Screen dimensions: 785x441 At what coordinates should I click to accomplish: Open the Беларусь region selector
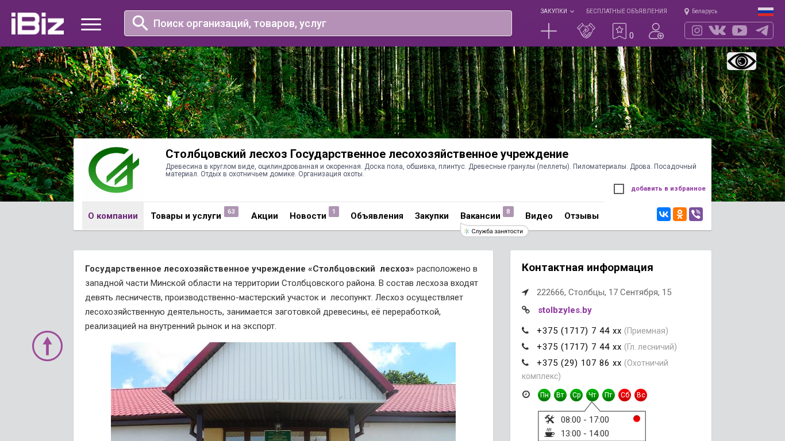coord(701,11)
